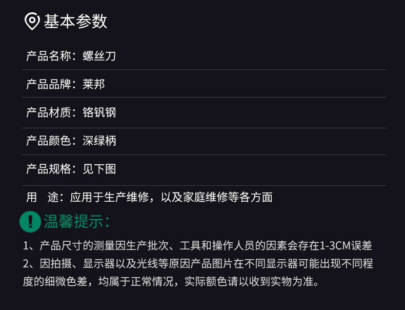This screenshot has height=310, width=405.
Task: Click the green exclamation warning icon
Action: click(x=30, y=221)
